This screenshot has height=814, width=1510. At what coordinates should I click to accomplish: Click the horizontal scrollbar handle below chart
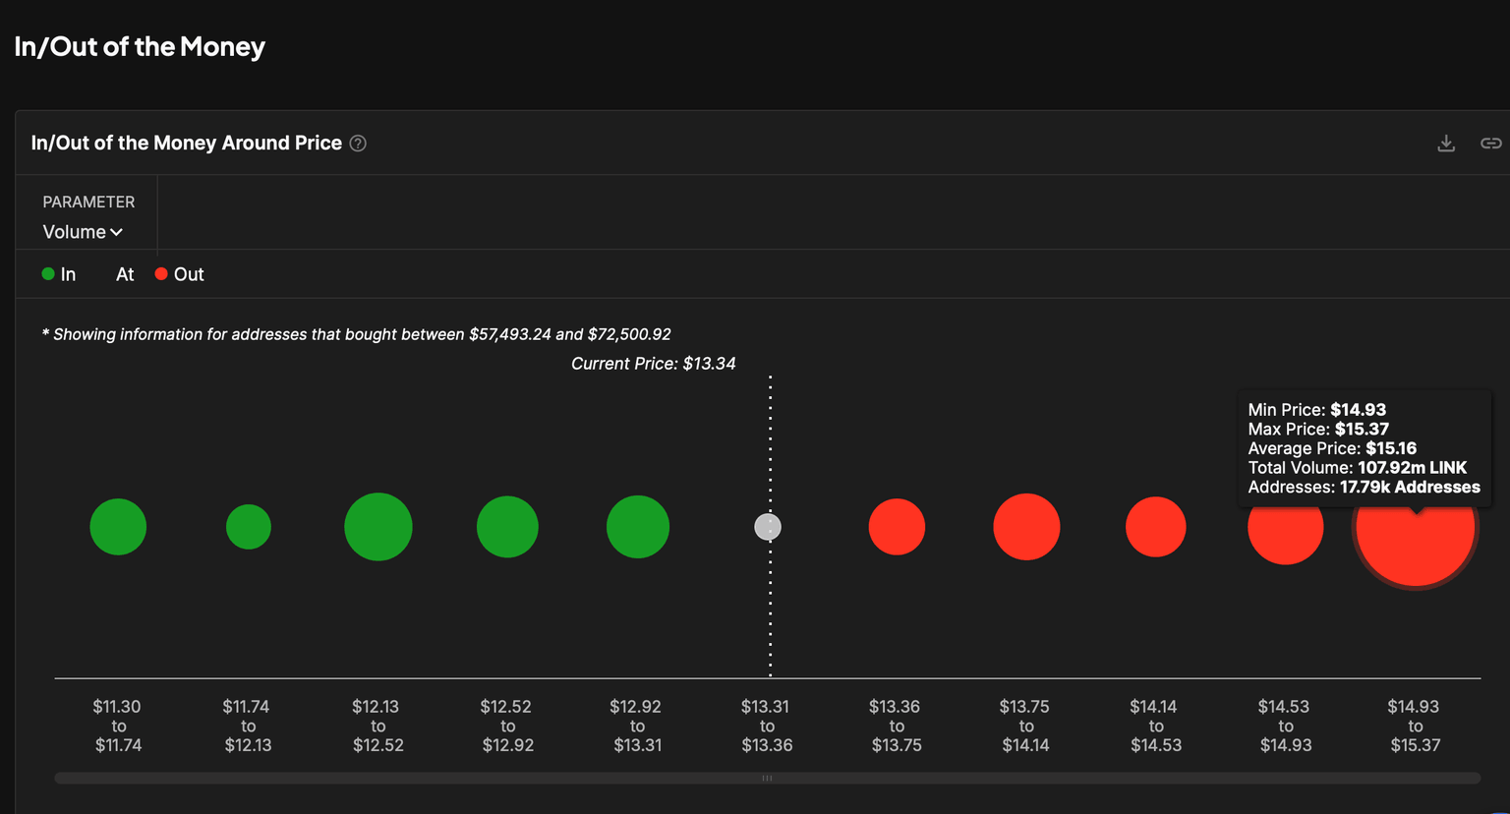tap(767, 778)
